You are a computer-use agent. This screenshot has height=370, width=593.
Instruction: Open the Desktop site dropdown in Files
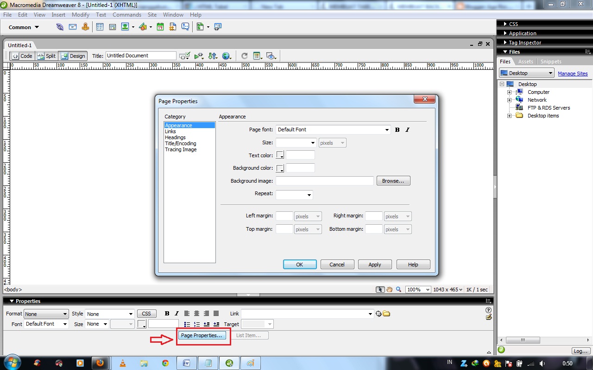527,73
